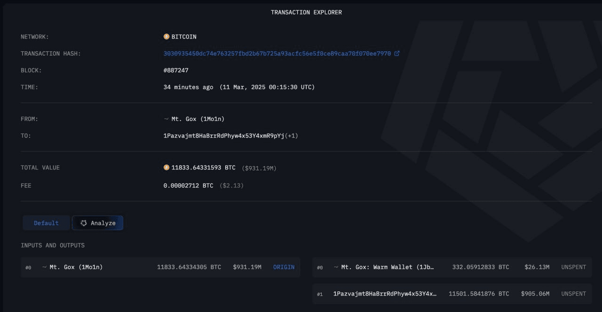602x312 pixels.
Task: Open recipient address 1Pazvajmt8HaBrrRdPhyw4x53Y4xmR9pYj
Action: tap(224, 136)
